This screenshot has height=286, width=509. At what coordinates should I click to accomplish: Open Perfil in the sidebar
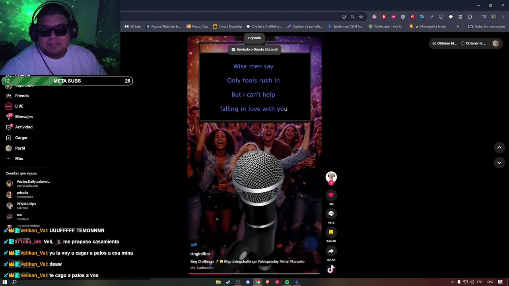[15, 148]
